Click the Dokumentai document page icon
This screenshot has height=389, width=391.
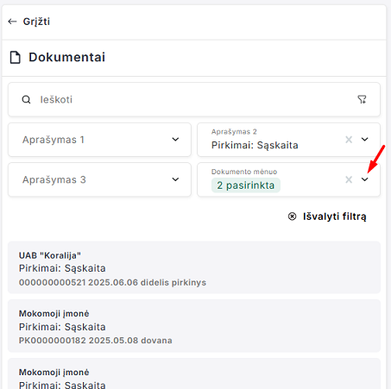click(16, 57)
